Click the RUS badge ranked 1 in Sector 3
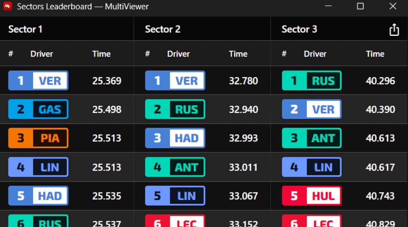This screenshot has height=227, width=408. pos(312,80)
